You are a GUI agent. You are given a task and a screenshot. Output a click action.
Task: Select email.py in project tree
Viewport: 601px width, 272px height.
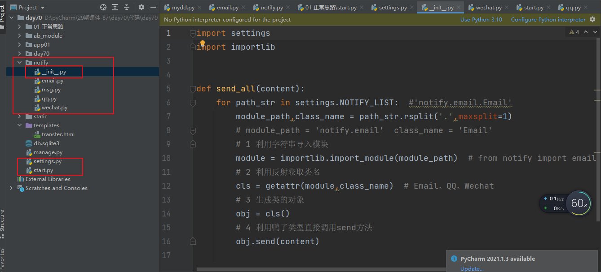pyautogui.click(x=53, y=81)
